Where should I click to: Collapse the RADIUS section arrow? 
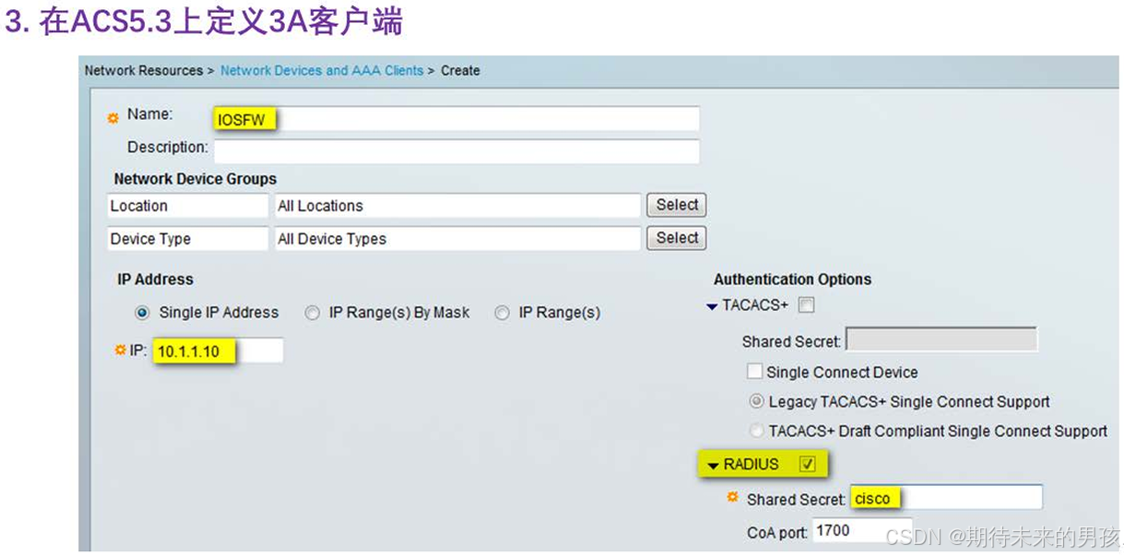coord(713,466)
